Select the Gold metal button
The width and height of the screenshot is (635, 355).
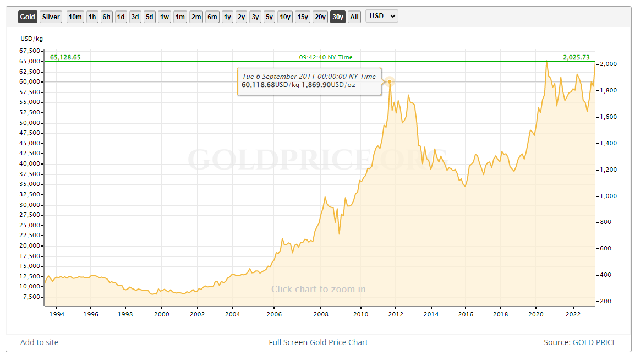[x=28, y=17]
